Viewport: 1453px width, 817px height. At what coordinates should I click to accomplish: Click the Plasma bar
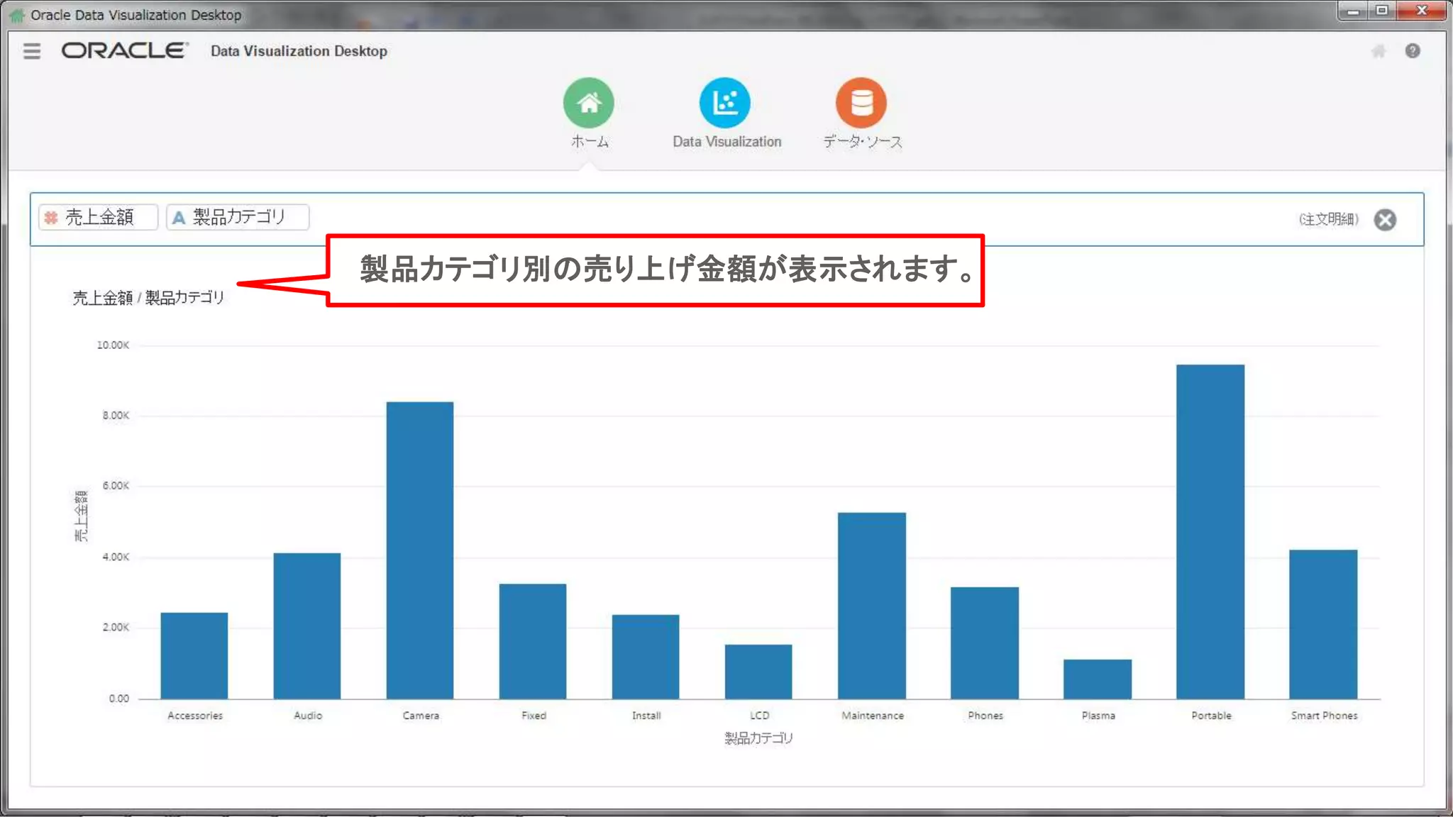pos(1098,679)
